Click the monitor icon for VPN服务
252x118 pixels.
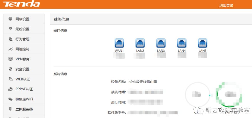(x=10, y=59)
